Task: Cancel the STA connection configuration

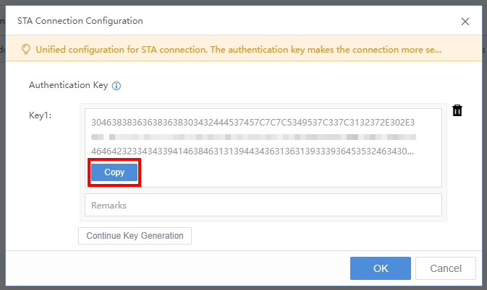Action: 446,268
